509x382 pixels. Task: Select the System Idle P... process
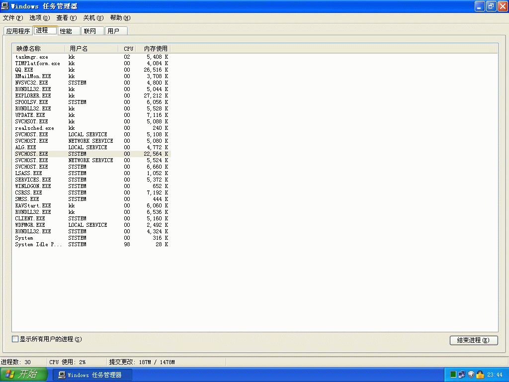91,244
